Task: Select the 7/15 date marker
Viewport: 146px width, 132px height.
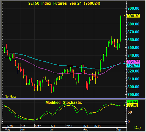Action: click(69, 126)
